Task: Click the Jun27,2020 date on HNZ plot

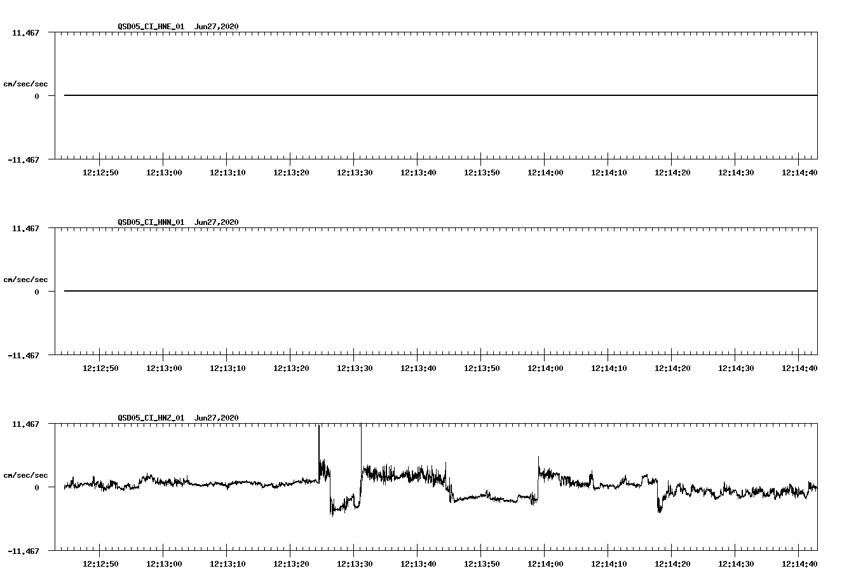Action: coord(217,418)
